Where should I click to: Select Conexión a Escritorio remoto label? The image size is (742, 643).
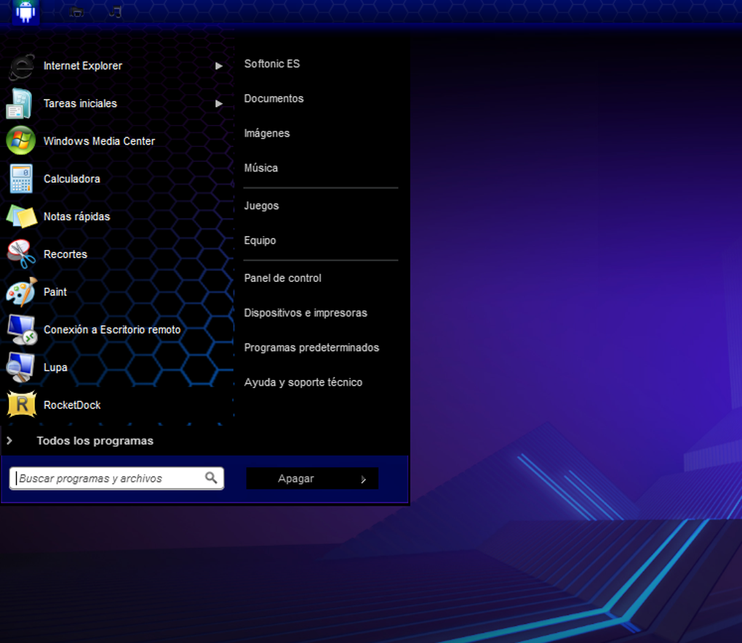pos(112,330)
